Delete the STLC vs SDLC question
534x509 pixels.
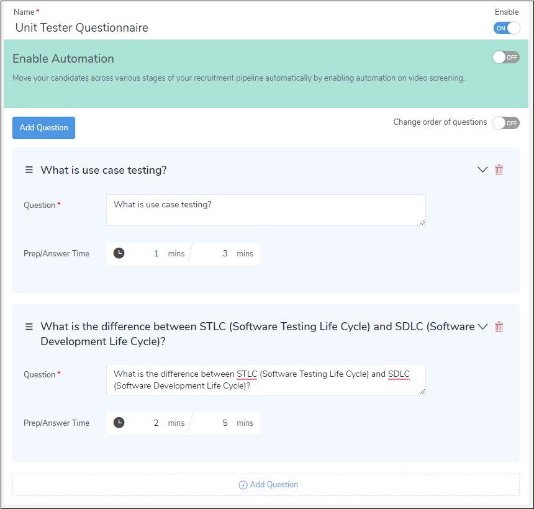[499, 327]
